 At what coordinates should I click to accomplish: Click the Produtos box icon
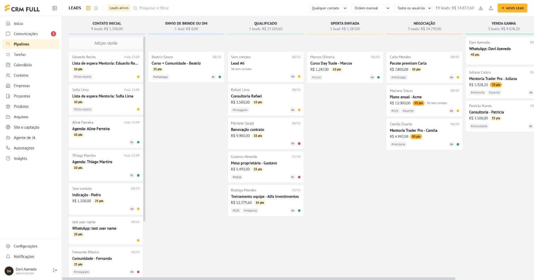pos(8,107)
